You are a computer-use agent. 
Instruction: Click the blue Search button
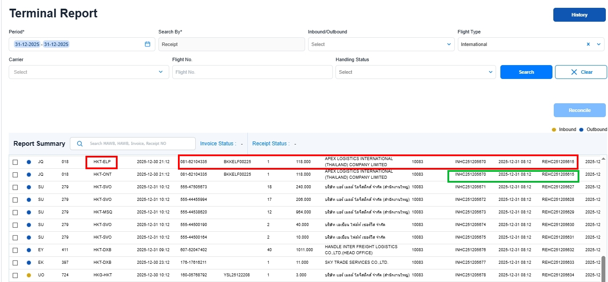click(526, 72)
